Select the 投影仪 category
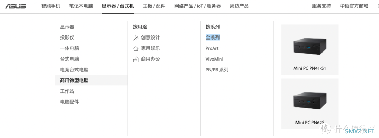 click(x=67, y=37)
